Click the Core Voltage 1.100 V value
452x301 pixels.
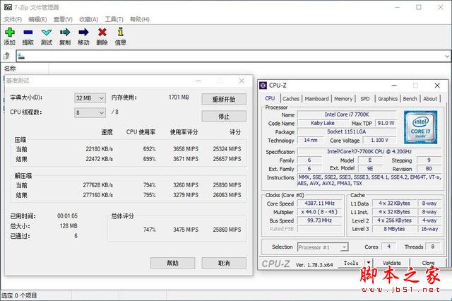[379, 141]
